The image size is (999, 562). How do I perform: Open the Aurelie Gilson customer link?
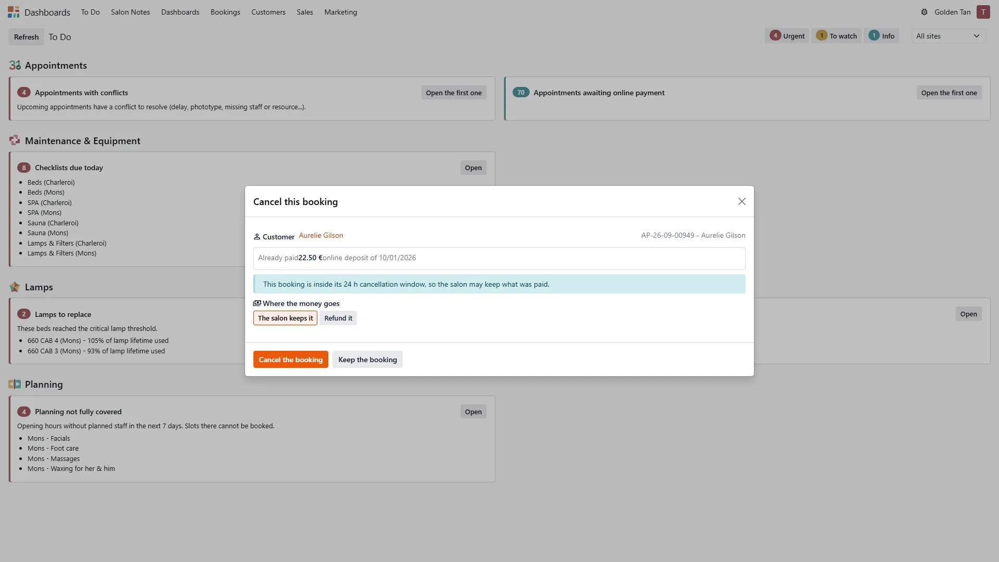(x=321, y=235)
